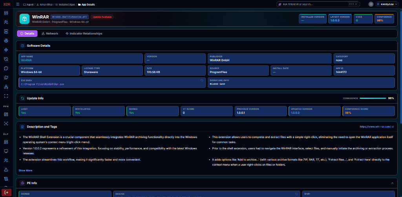The height and width of the screenshot is (197, 402).
Task: Click the DLP monitor screen icon
Action: [6, 151]
